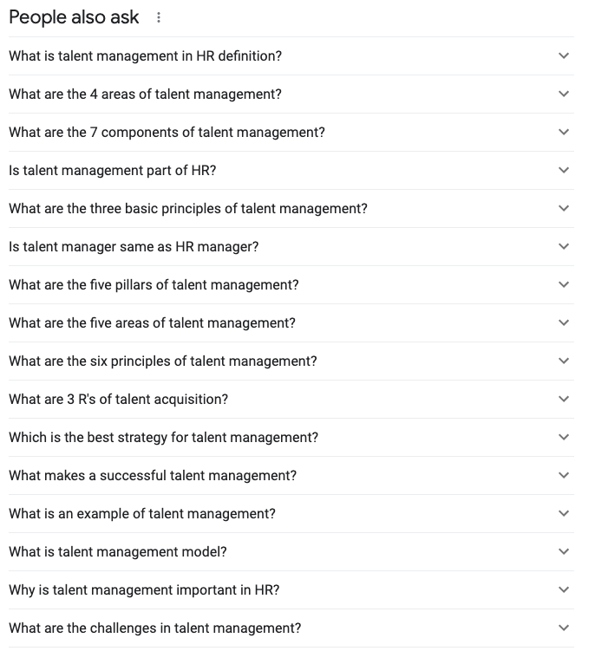Viewport: 595px width, 651px height.
Task: Click arrow beside 'What is talent management model?'
Action: pyautogui.click(x=564, y=552)
